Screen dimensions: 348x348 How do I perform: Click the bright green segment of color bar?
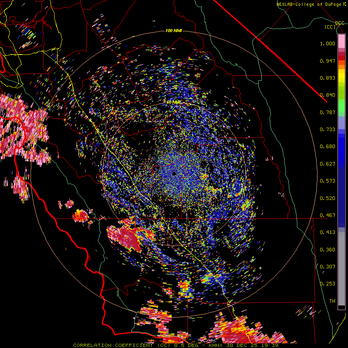coord(341,105)
